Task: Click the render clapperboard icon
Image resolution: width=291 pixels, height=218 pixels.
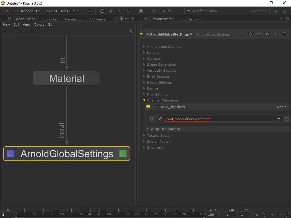Action: [x=111, y=11]
